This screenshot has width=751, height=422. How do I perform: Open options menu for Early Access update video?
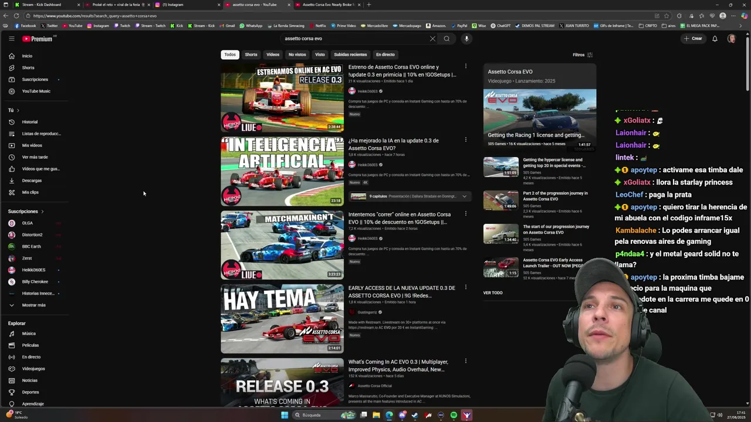pyautogui.click(x=466, y=287)
